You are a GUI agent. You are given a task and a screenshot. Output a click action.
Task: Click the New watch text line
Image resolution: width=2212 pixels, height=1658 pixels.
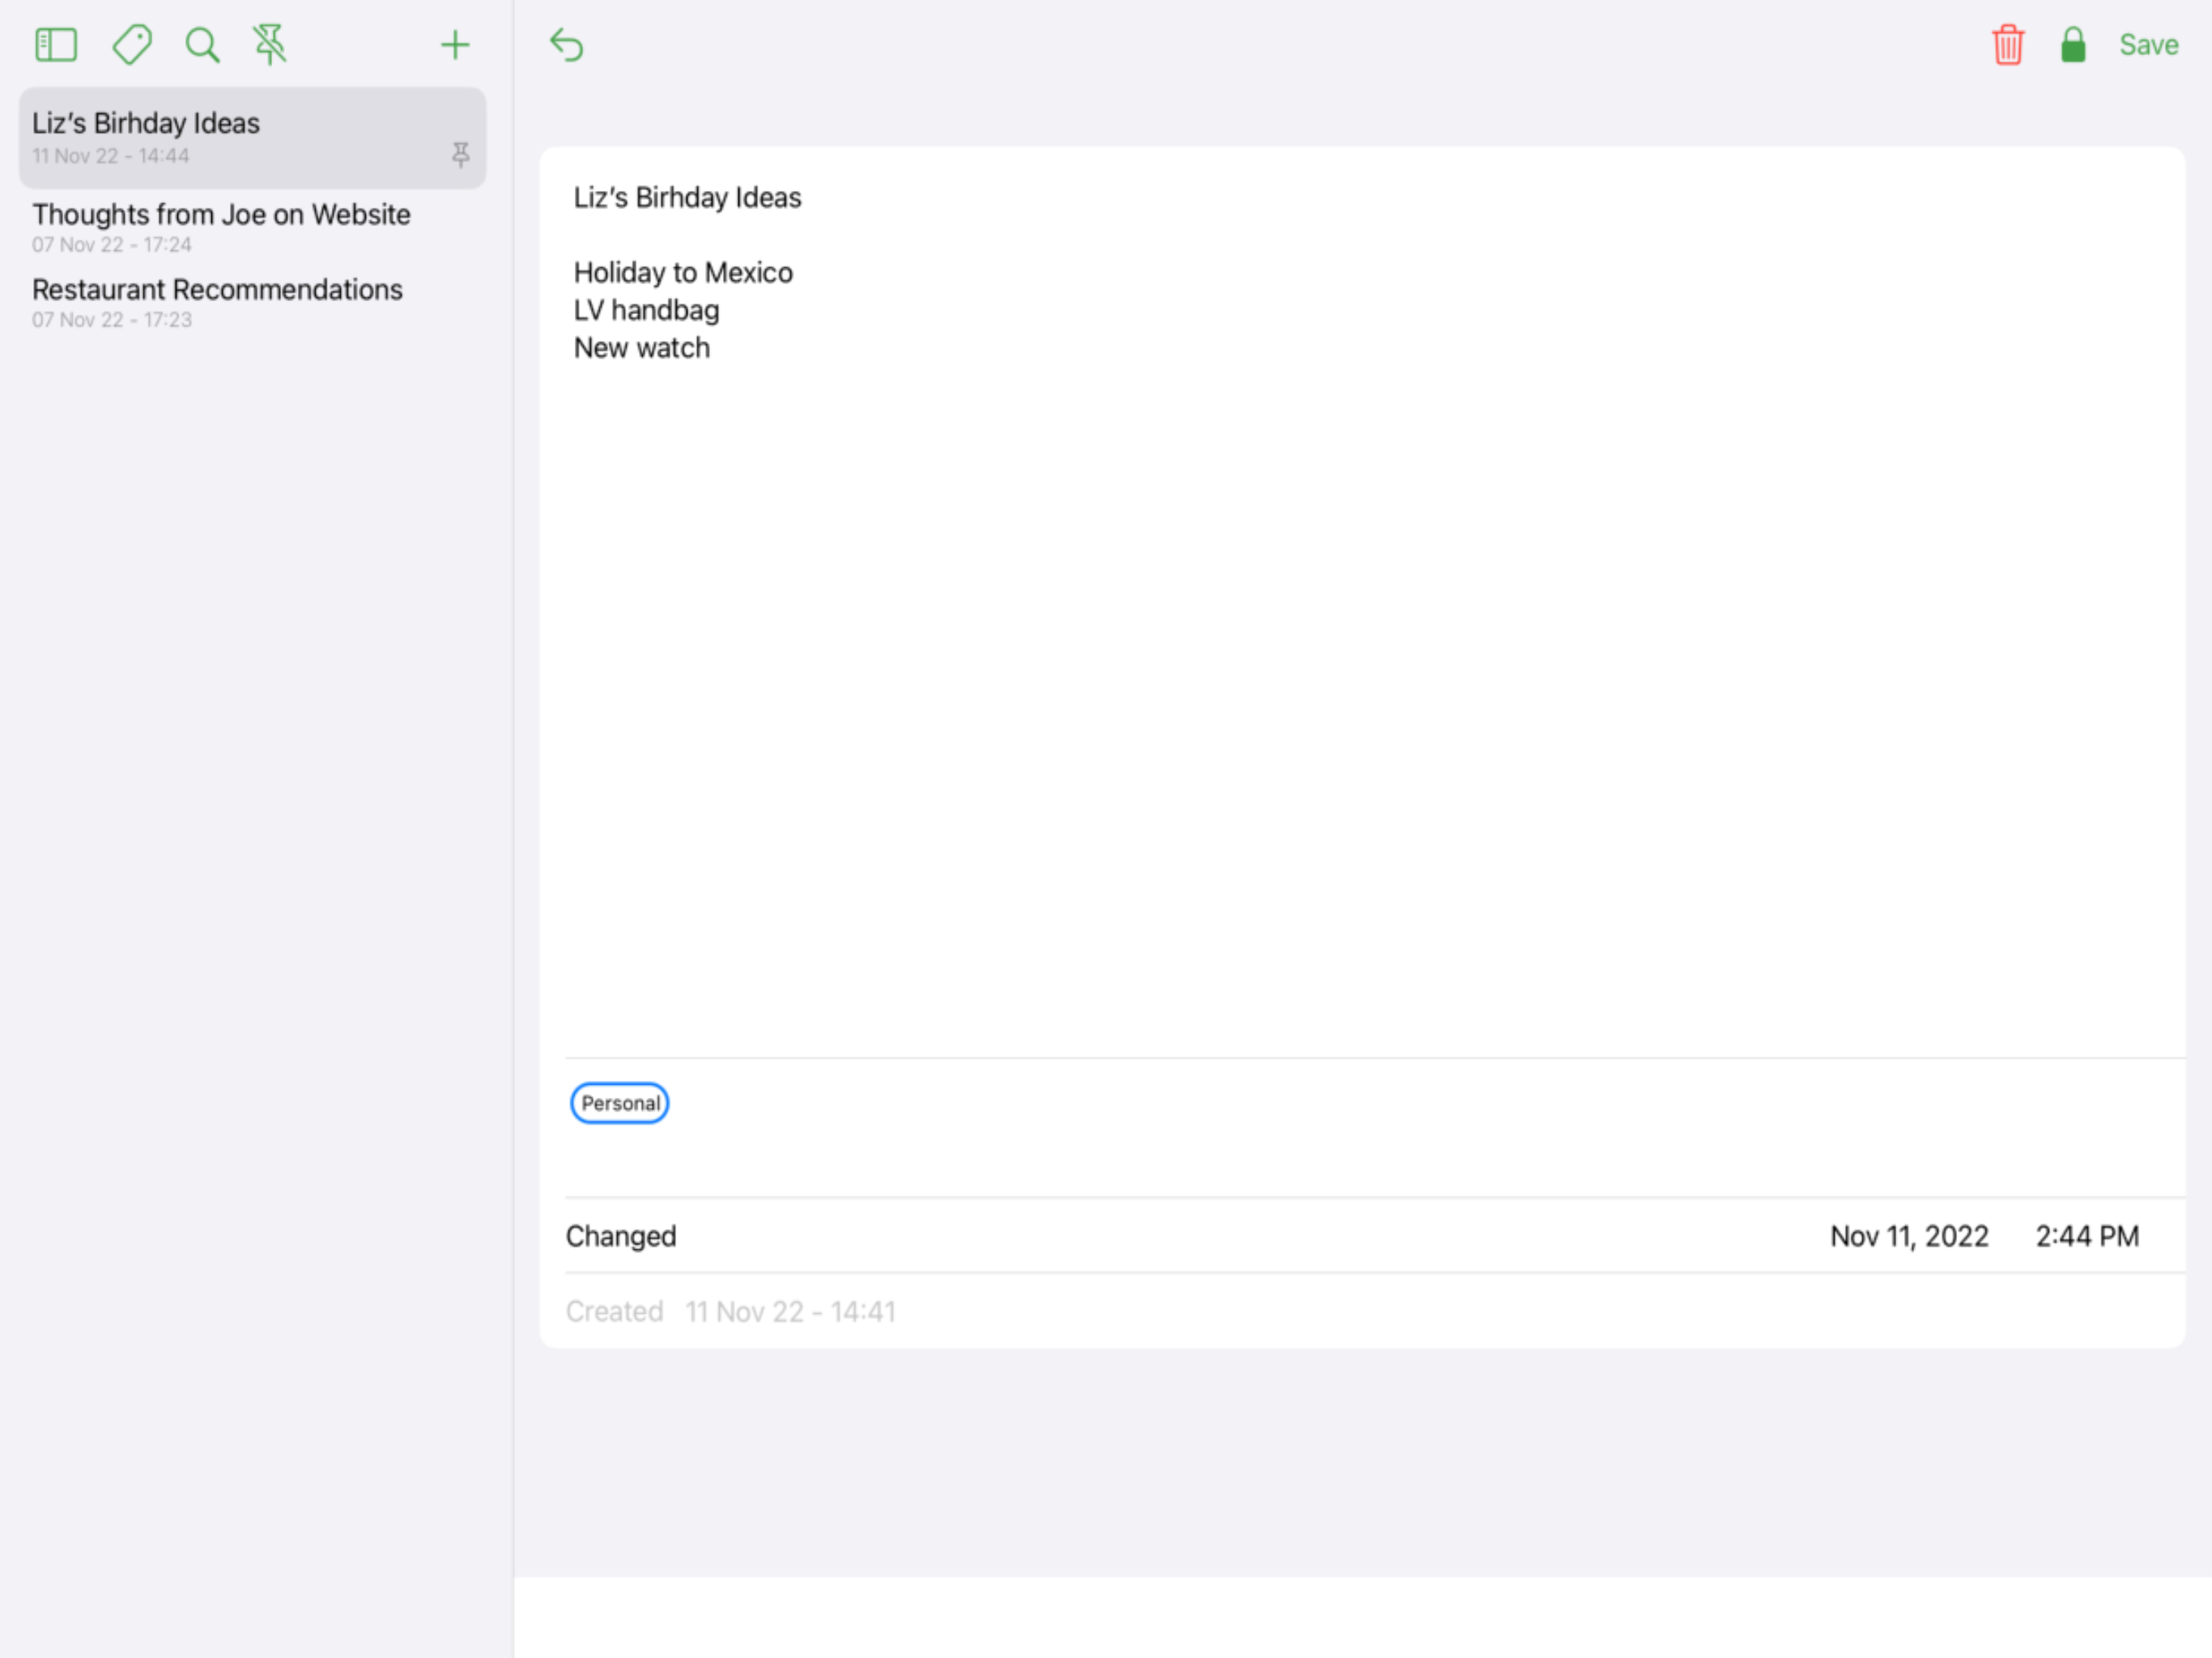[641, 348]
